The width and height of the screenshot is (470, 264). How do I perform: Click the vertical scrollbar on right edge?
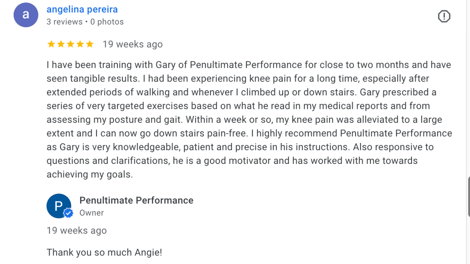click(469, 197)
